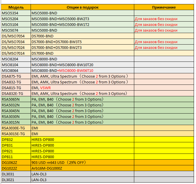Select the DP821 cell

(16, 151)
